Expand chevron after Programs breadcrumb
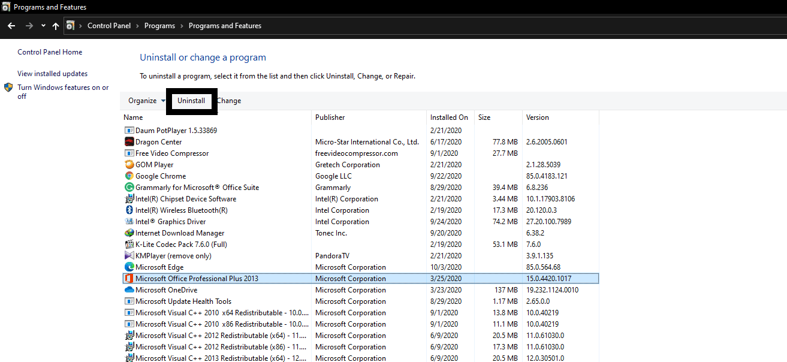The width and height of the screenshot is (787, 362). pos(182,26)
